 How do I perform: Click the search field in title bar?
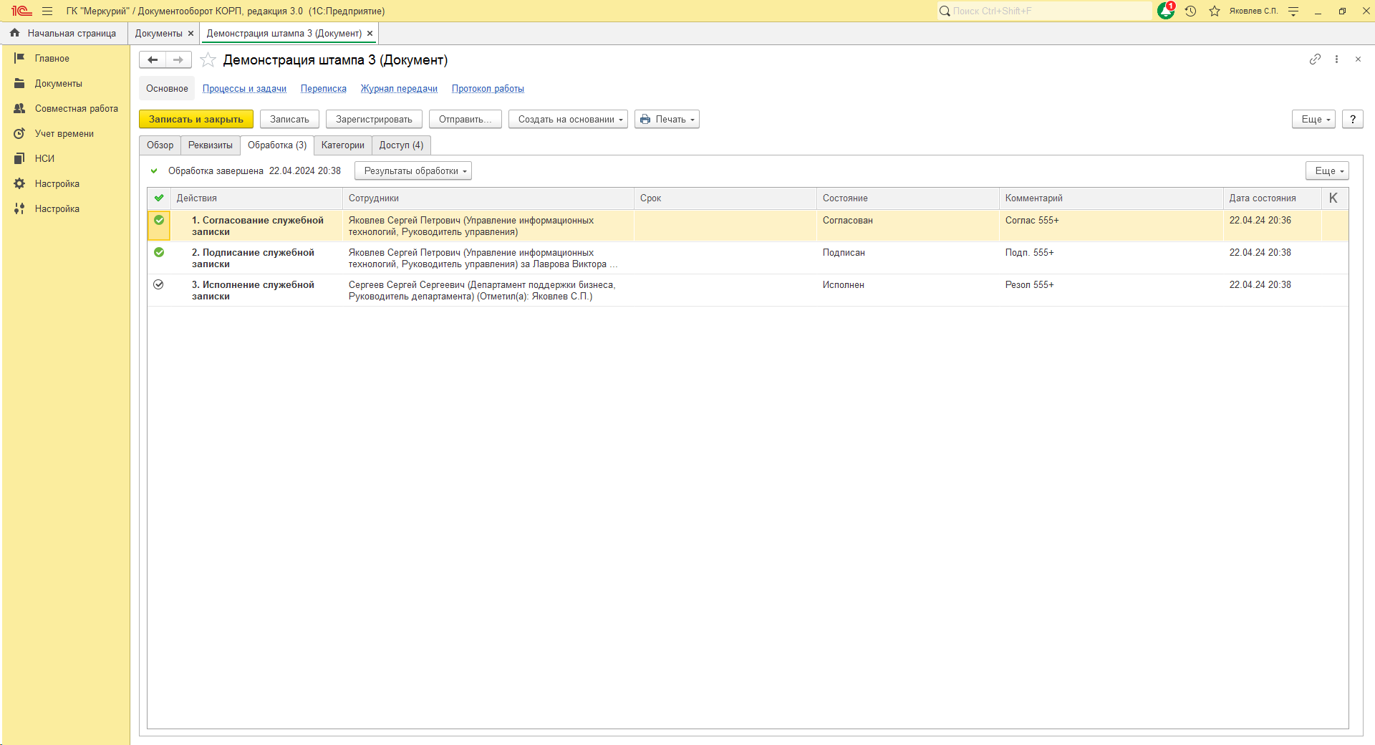[x=1046, y=11]
